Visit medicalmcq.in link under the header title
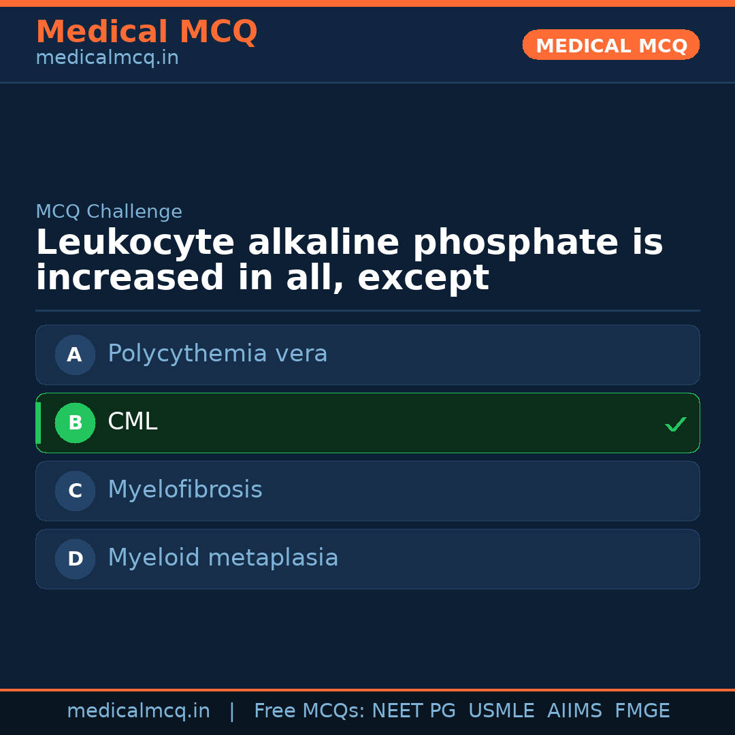 pyautogui.click(x=107, y=58)
